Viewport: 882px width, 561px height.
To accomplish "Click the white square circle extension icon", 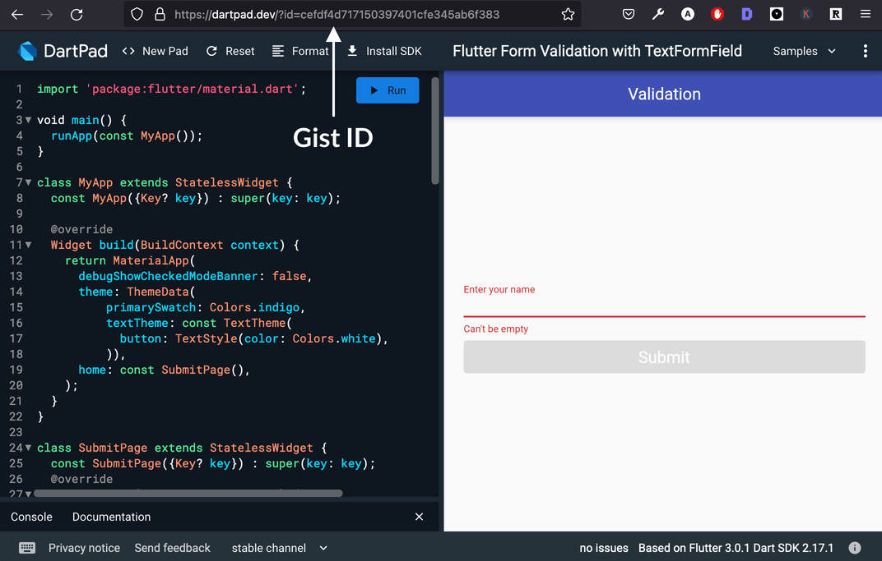I will [776, 15].
